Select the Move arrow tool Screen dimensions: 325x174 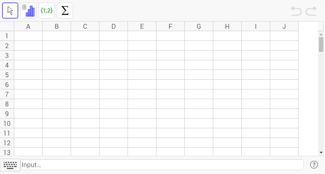coord(10,11)
